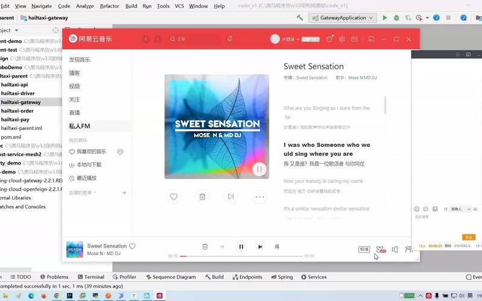Open the messages envelope icon

tap(354, 39)
